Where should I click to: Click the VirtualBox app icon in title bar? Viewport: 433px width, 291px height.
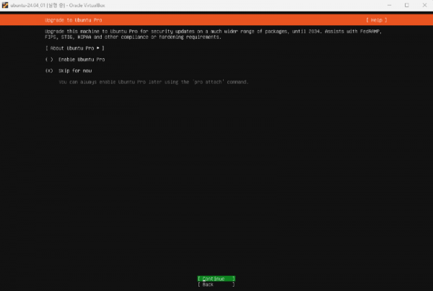(5, 5)
